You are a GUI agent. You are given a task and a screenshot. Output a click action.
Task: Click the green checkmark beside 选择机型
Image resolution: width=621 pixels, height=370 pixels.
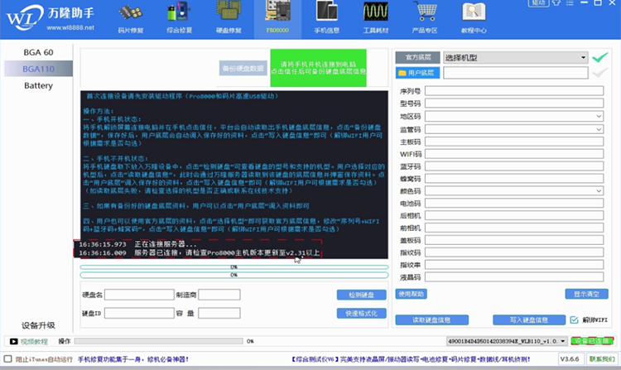(600, 58)
